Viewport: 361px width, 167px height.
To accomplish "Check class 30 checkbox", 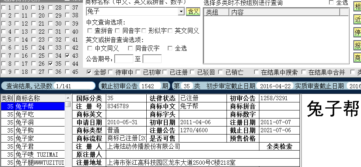I will point(51,23).
